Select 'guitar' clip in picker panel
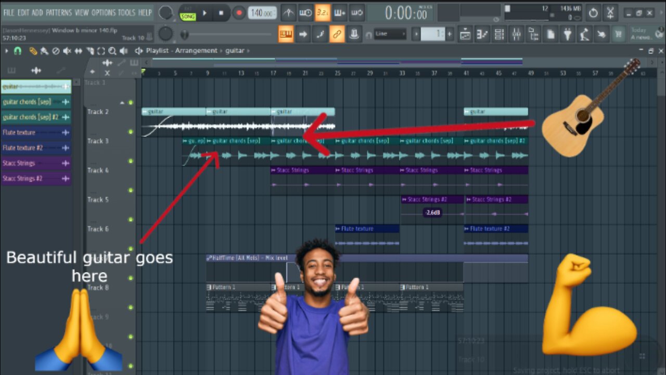 pos(36,86)
